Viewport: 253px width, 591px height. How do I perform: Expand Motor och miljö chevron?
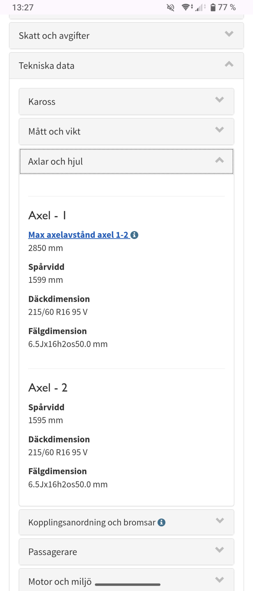tap(220, 580)
